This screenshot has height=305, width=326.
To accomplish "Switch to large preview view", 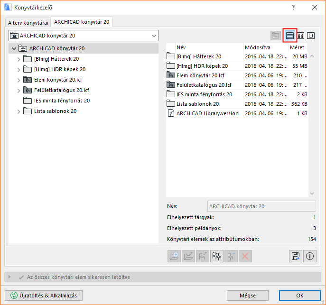I will tap(311, 36).
